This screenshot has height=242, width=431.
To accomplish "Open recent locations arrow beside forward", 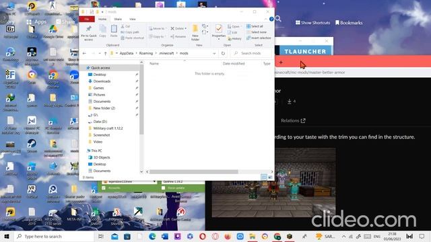I will pyautogui.click(x=100, y=53).
